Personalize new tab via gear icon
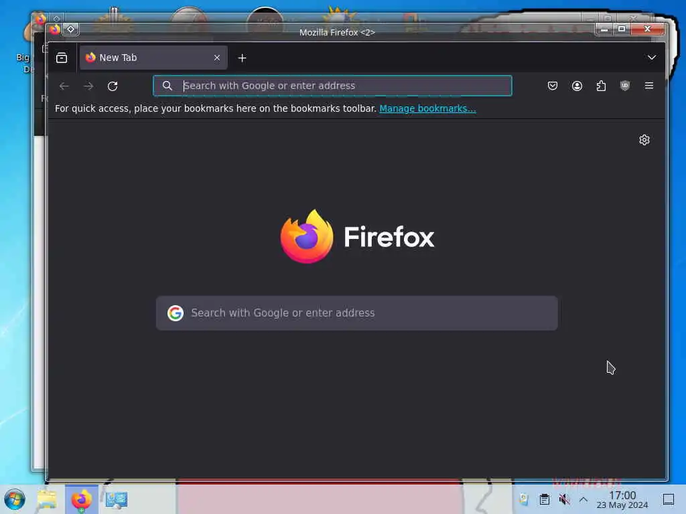 click(644, 140)
